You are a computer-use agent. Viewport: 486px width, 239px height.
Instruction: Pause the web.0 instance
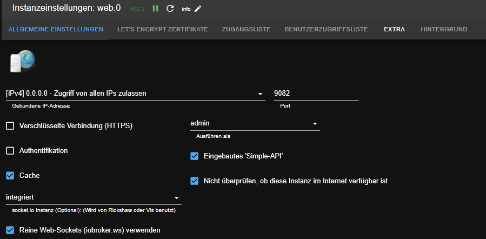pos(156,9)
